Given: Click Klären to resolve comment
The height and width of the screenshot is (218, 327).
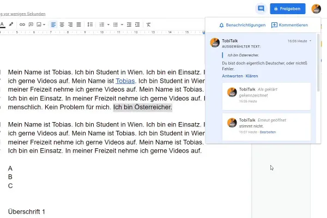Looking at the screenshot, I should [252, 76].
